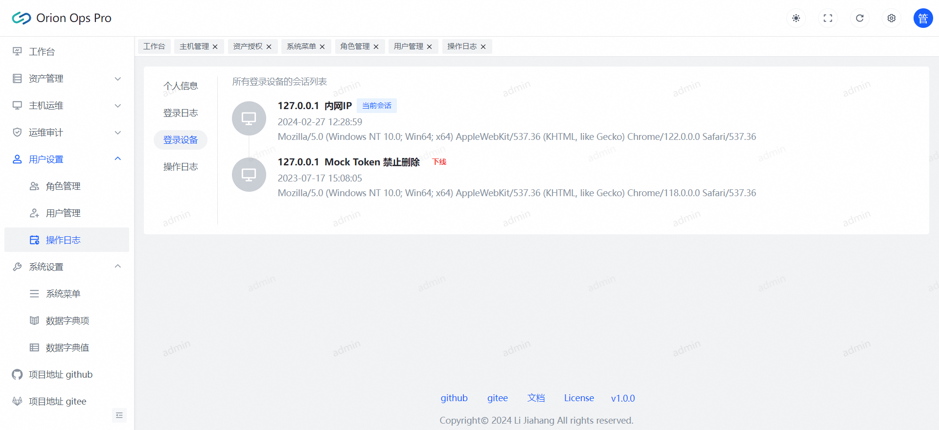Screen dimensions: 939x430
Task: Click the blue user avatar
Action: [x=923, y=18]
